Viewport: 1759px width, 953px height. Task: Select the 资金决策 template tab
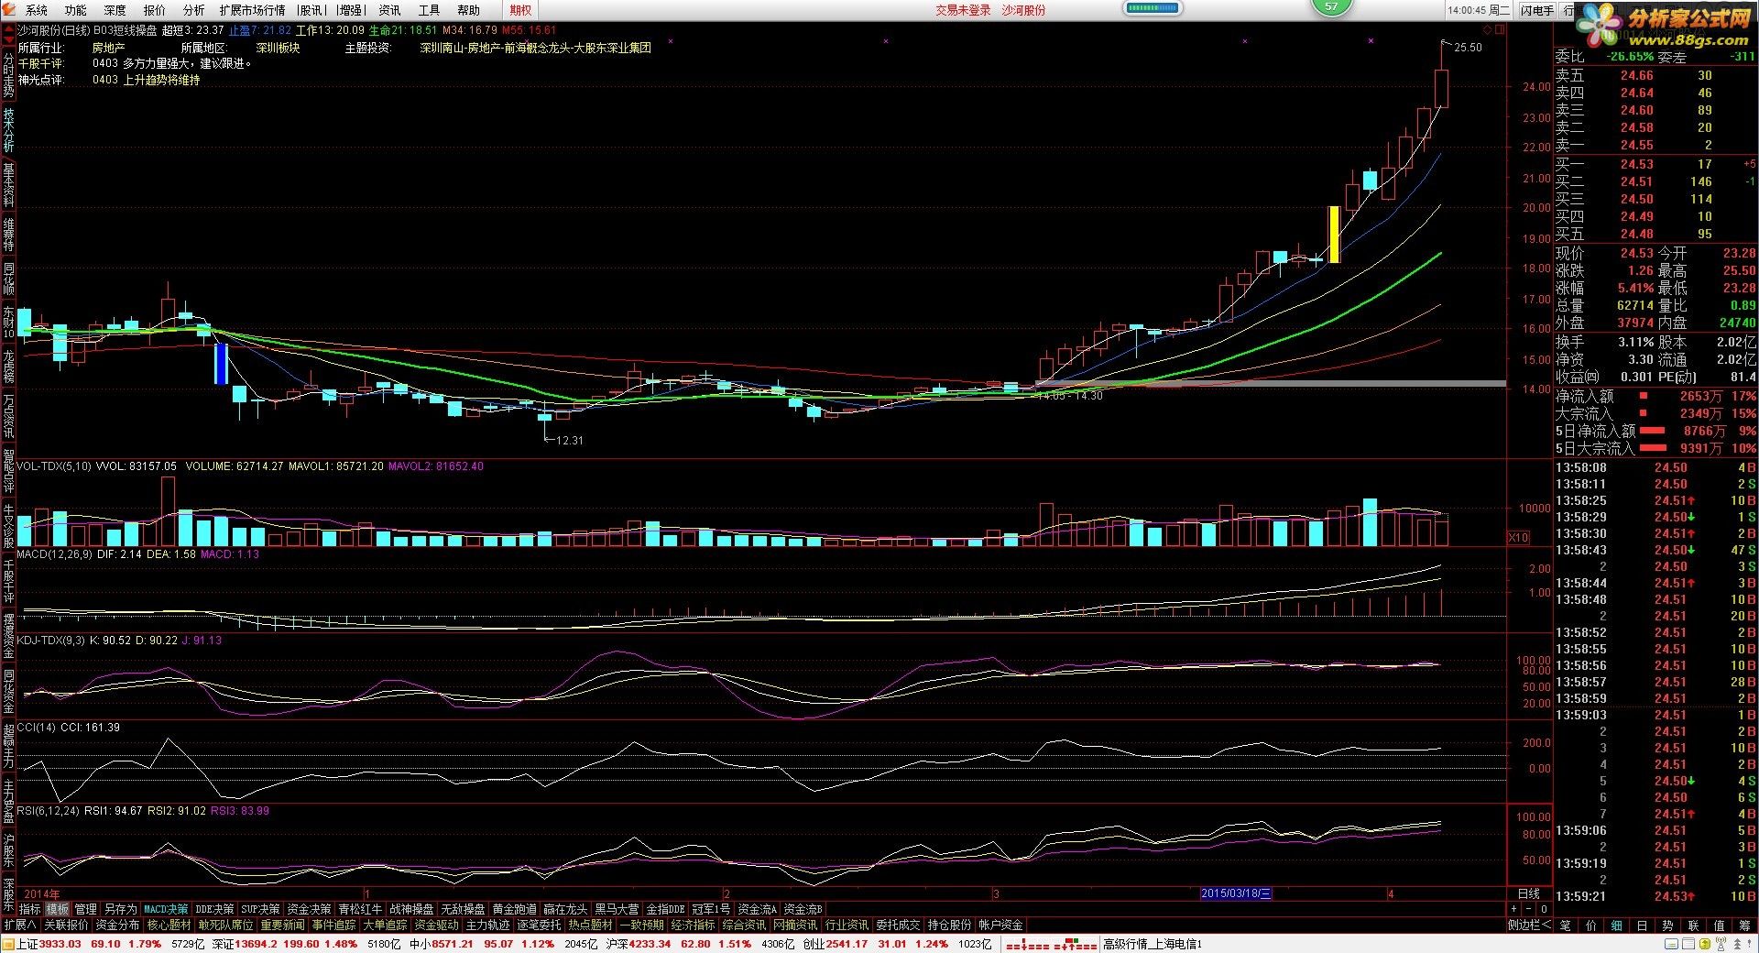[x=309, y=909]
